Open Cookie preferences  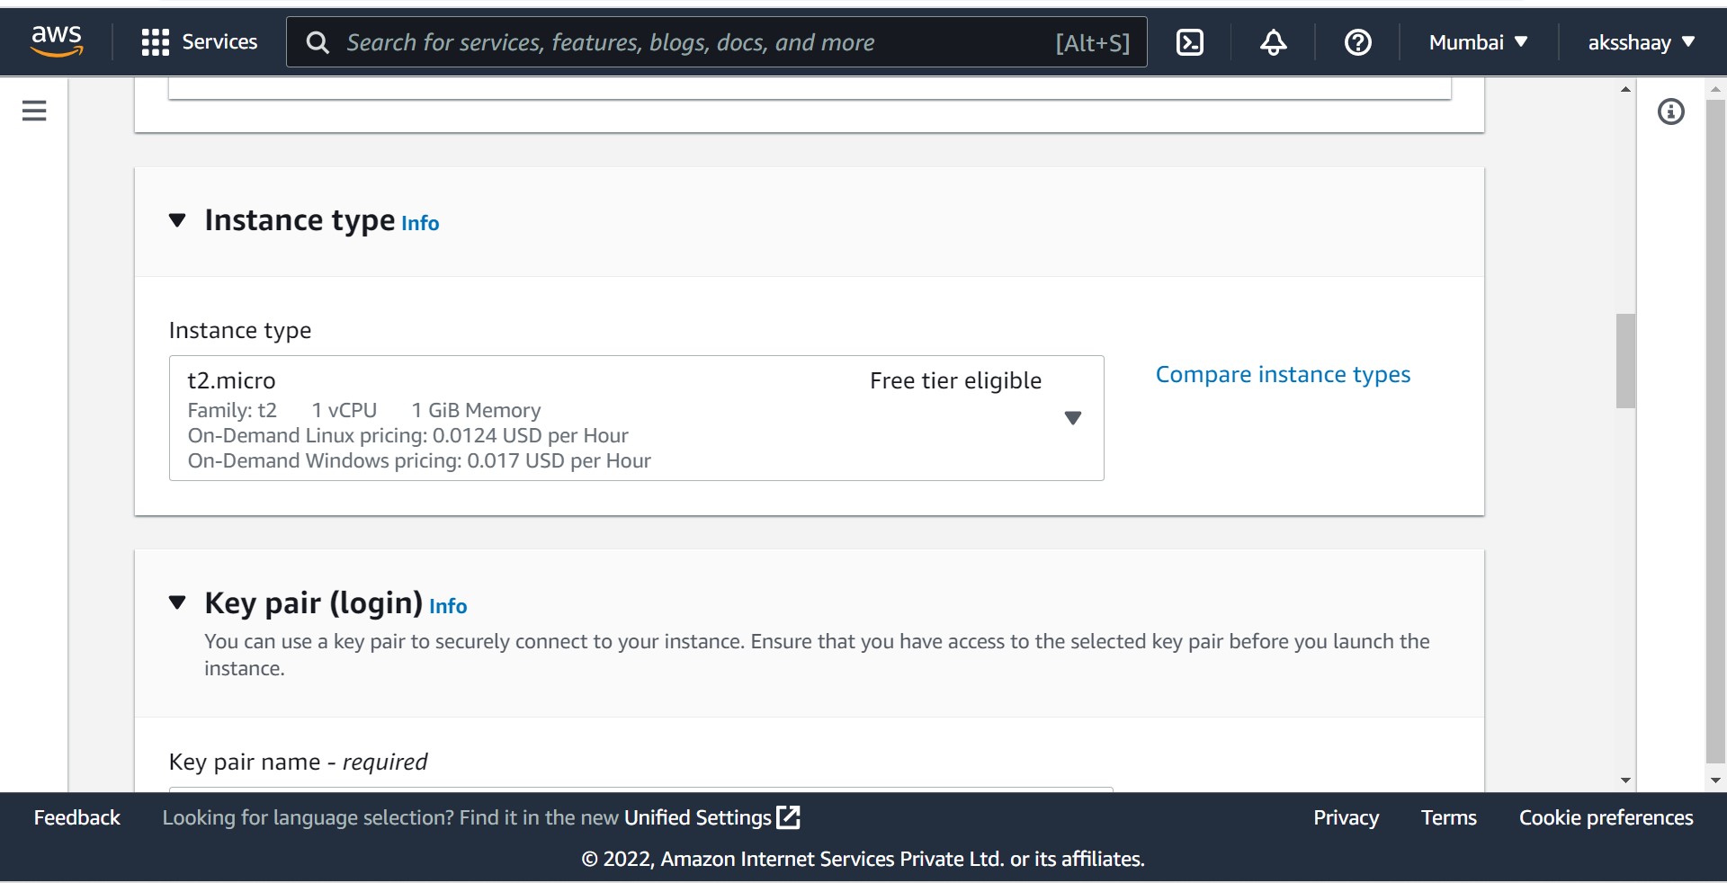point(1606,817)
